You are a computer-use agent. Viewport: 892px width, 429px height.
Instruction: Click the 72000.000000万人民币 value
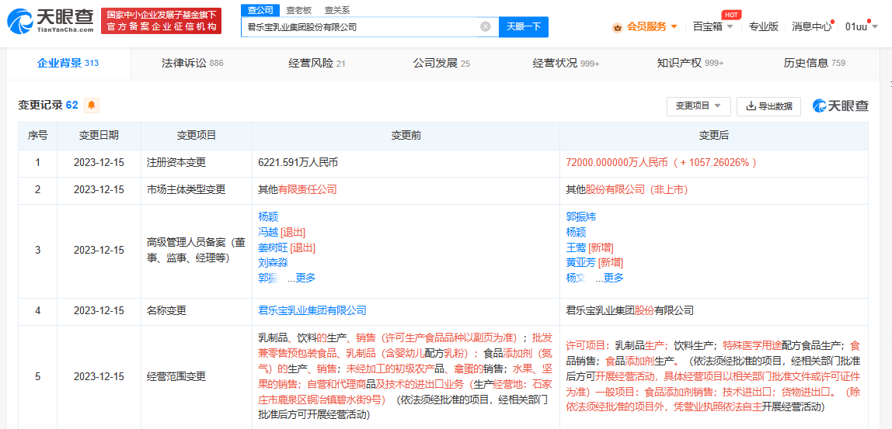tap(616, 162)
